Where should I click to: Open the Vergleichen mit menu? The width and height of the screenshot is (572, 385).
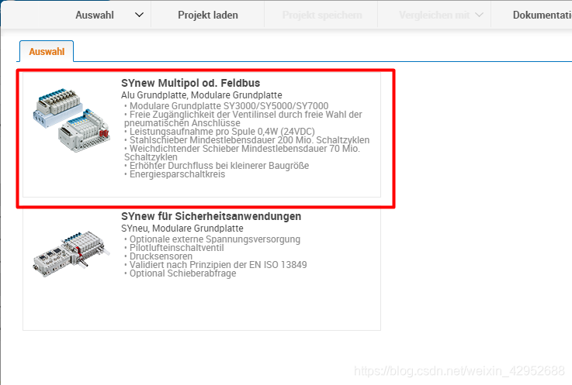tap(434, 15)
